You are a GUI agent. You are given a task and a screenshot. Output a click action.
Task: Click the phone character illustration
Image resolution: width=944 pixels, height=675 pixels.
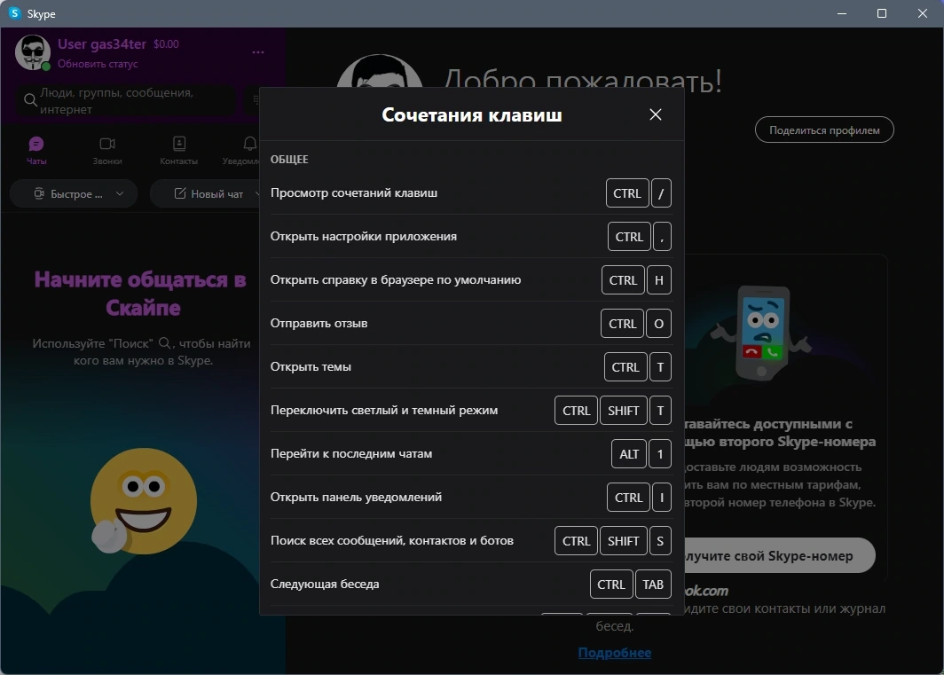pos(762,333)
